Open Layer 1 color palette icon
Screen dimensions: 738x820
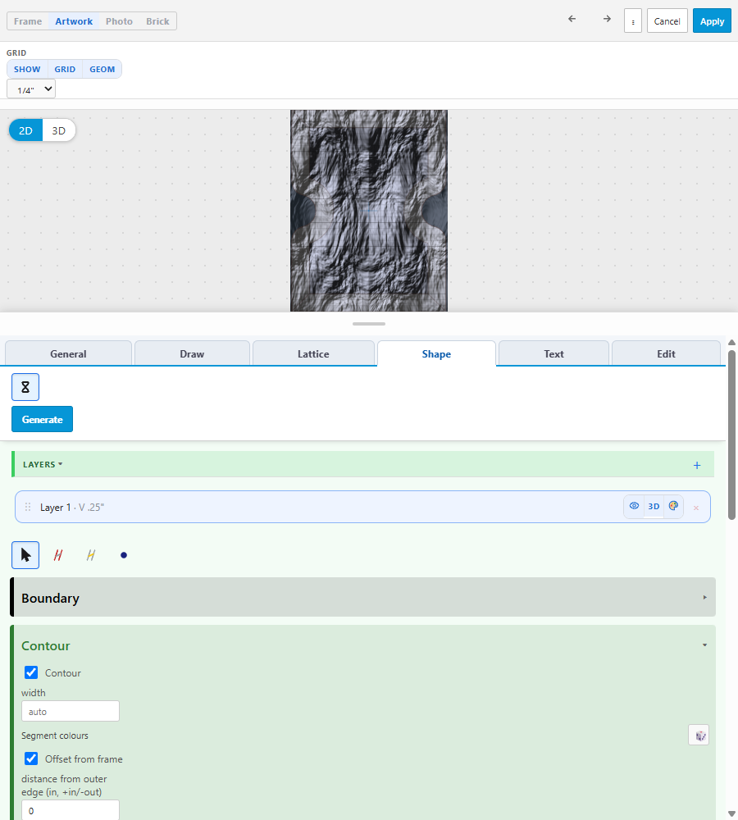[674, 506]
